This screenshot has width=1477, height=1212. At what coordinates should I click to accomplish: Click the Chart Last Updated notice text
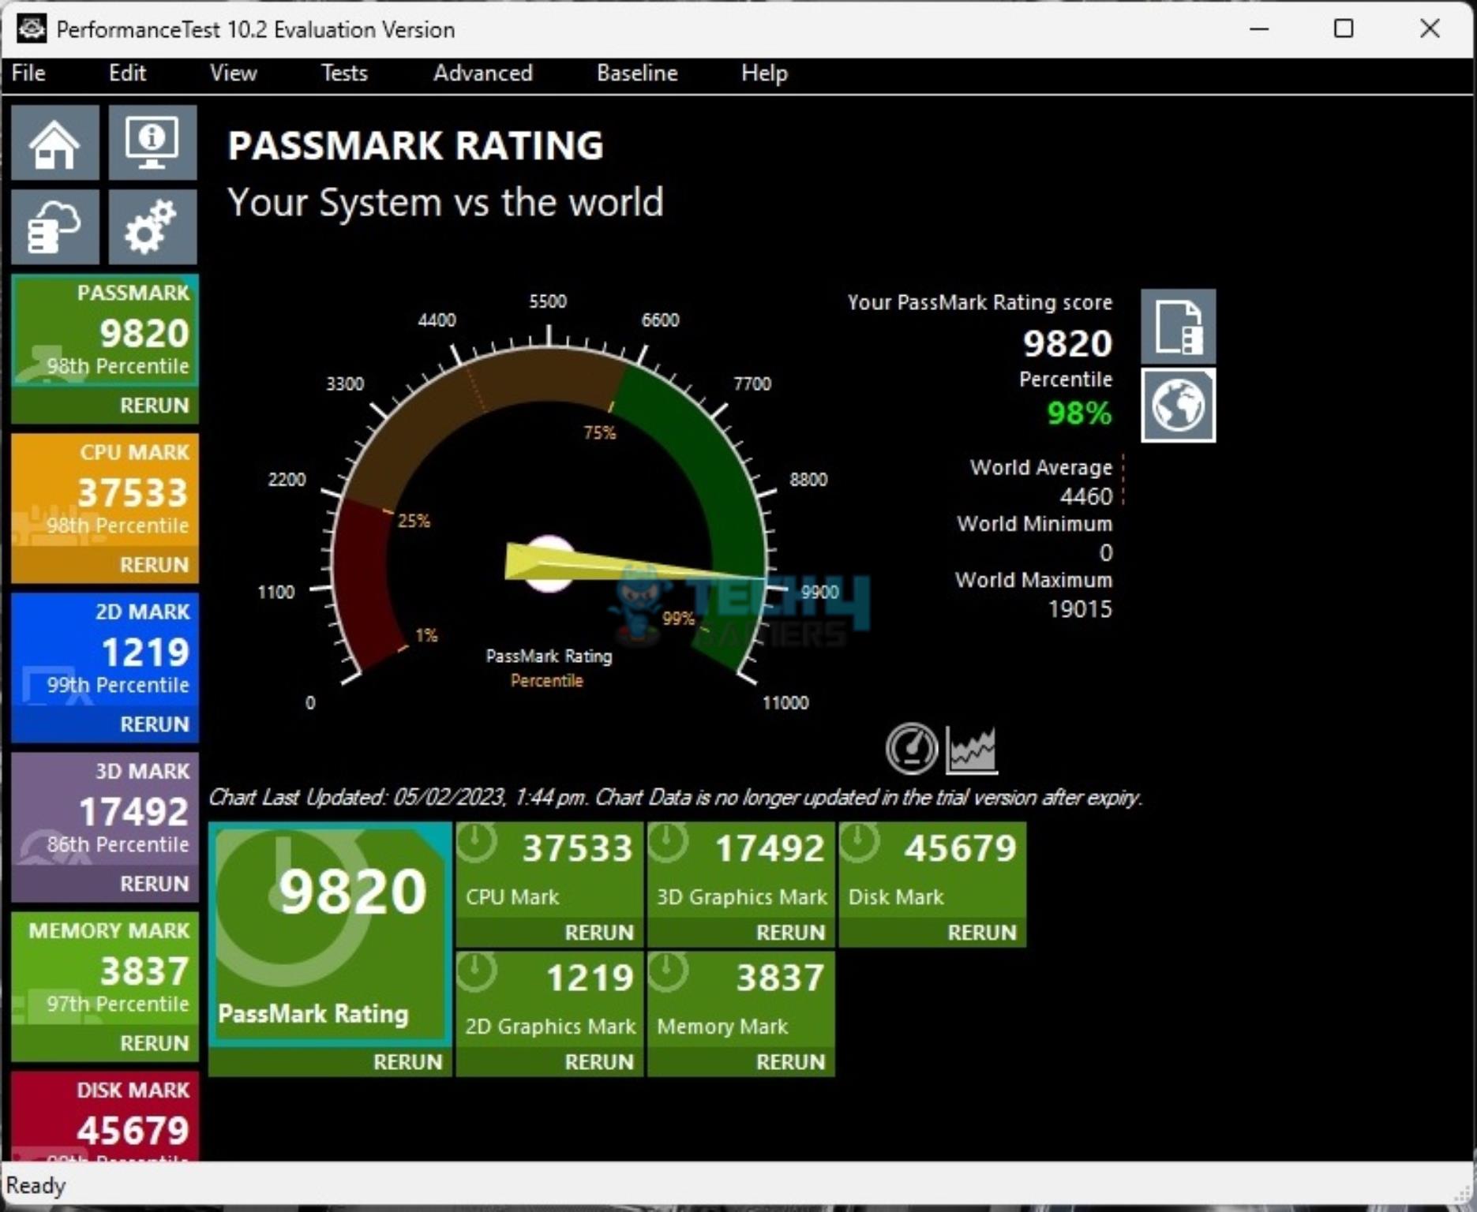[x=676, y=798]
